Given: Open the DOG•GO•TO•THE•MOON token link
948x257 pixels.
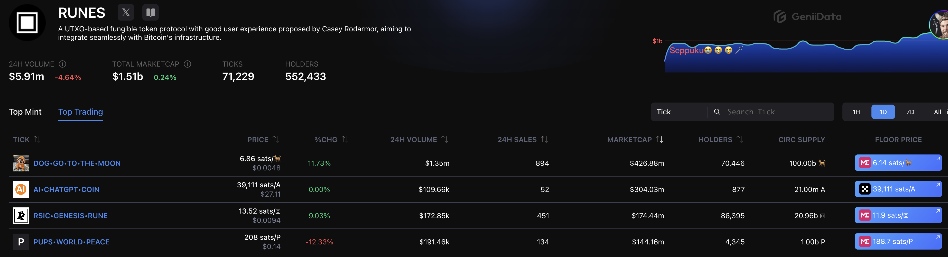Looking at the screenshot, I should 77,163.
